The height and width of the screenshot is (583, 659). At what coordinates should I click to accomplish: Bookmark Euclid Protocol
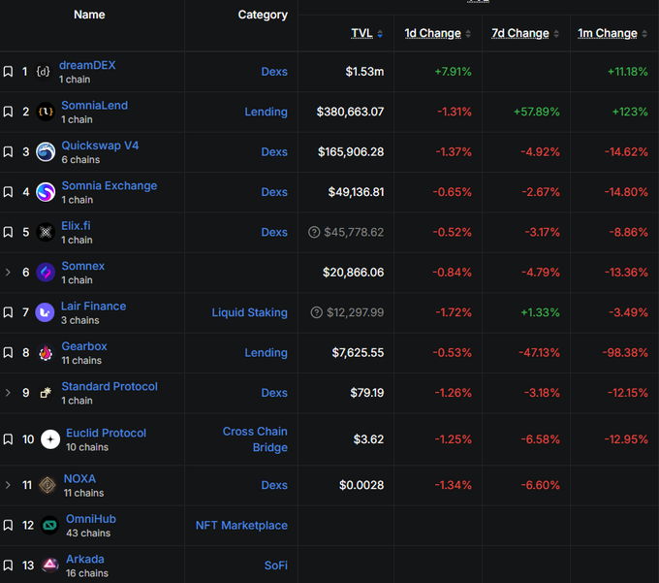coord(8,439)
